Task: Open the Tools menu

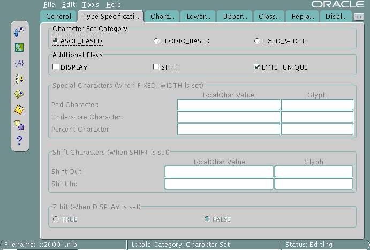Action: 90,5
